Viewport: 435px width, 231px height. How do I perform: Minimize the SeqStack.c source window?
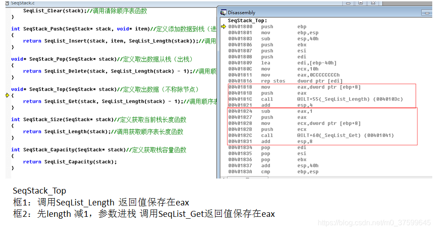[348, 3]
